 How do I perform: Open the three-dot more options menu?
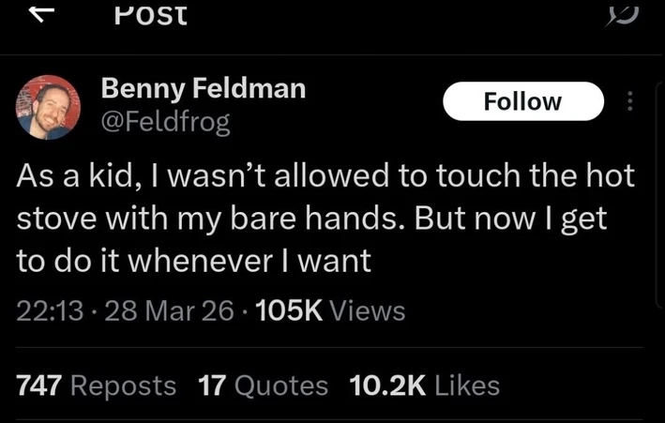(630, 101)
